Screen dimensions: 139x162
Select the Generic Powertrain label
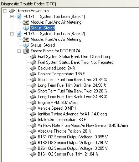tap(32, 11)
